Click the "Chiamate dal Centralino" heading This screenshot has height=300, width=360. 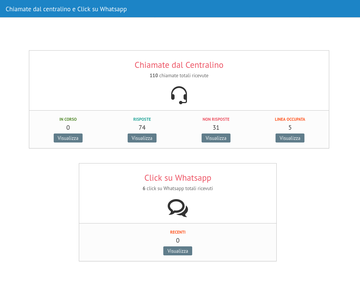179,65
